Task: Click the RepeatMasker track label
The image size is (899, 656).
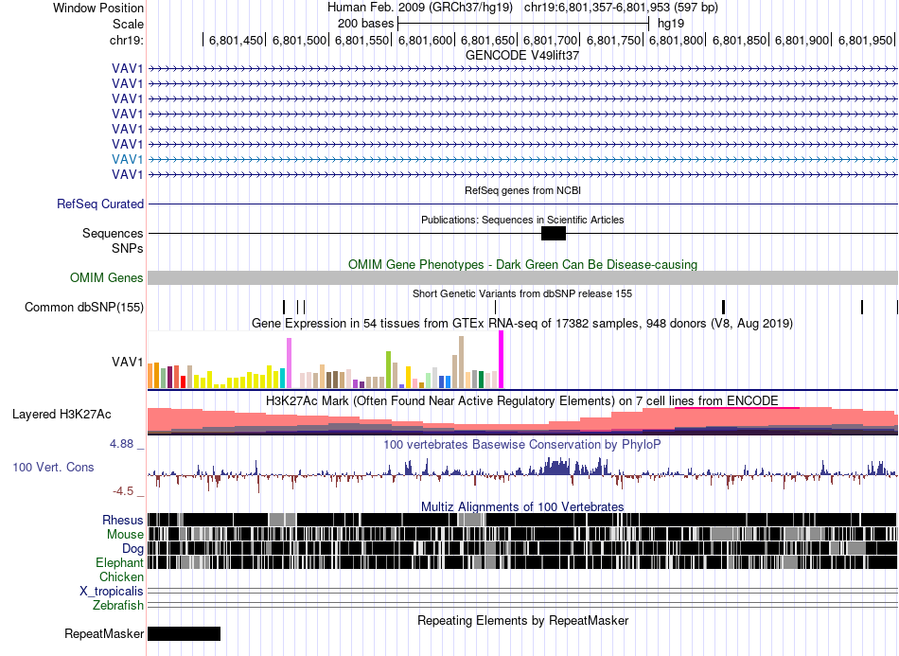Action: (x=104, y=633)
